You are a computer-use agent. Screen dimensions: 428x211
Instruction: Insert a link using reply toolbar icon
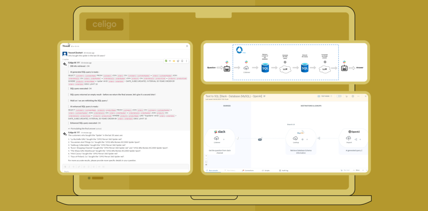[x=79, y=166]
